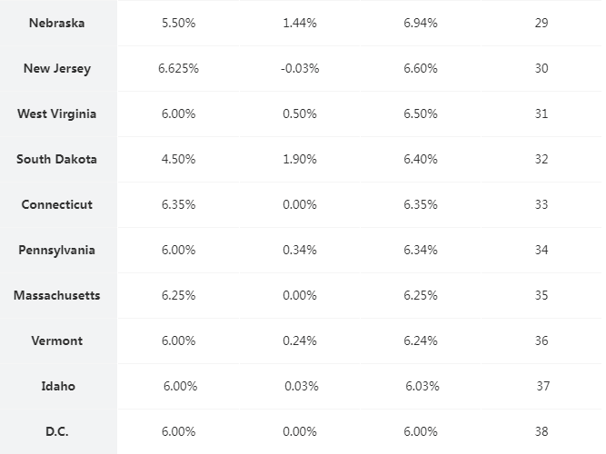606x454 pixels.
Task: Select the rank 38 cell for D.C.
Action: click(x=541, y=431)
